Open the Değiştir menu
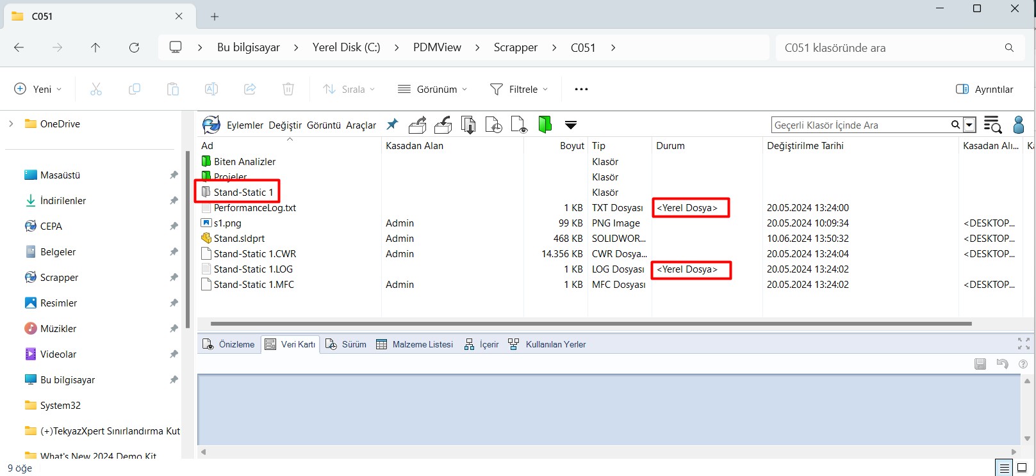Image resolution: width=1036 pixels, height=476 pixels. pyautogui.click(x=285, y=125)
